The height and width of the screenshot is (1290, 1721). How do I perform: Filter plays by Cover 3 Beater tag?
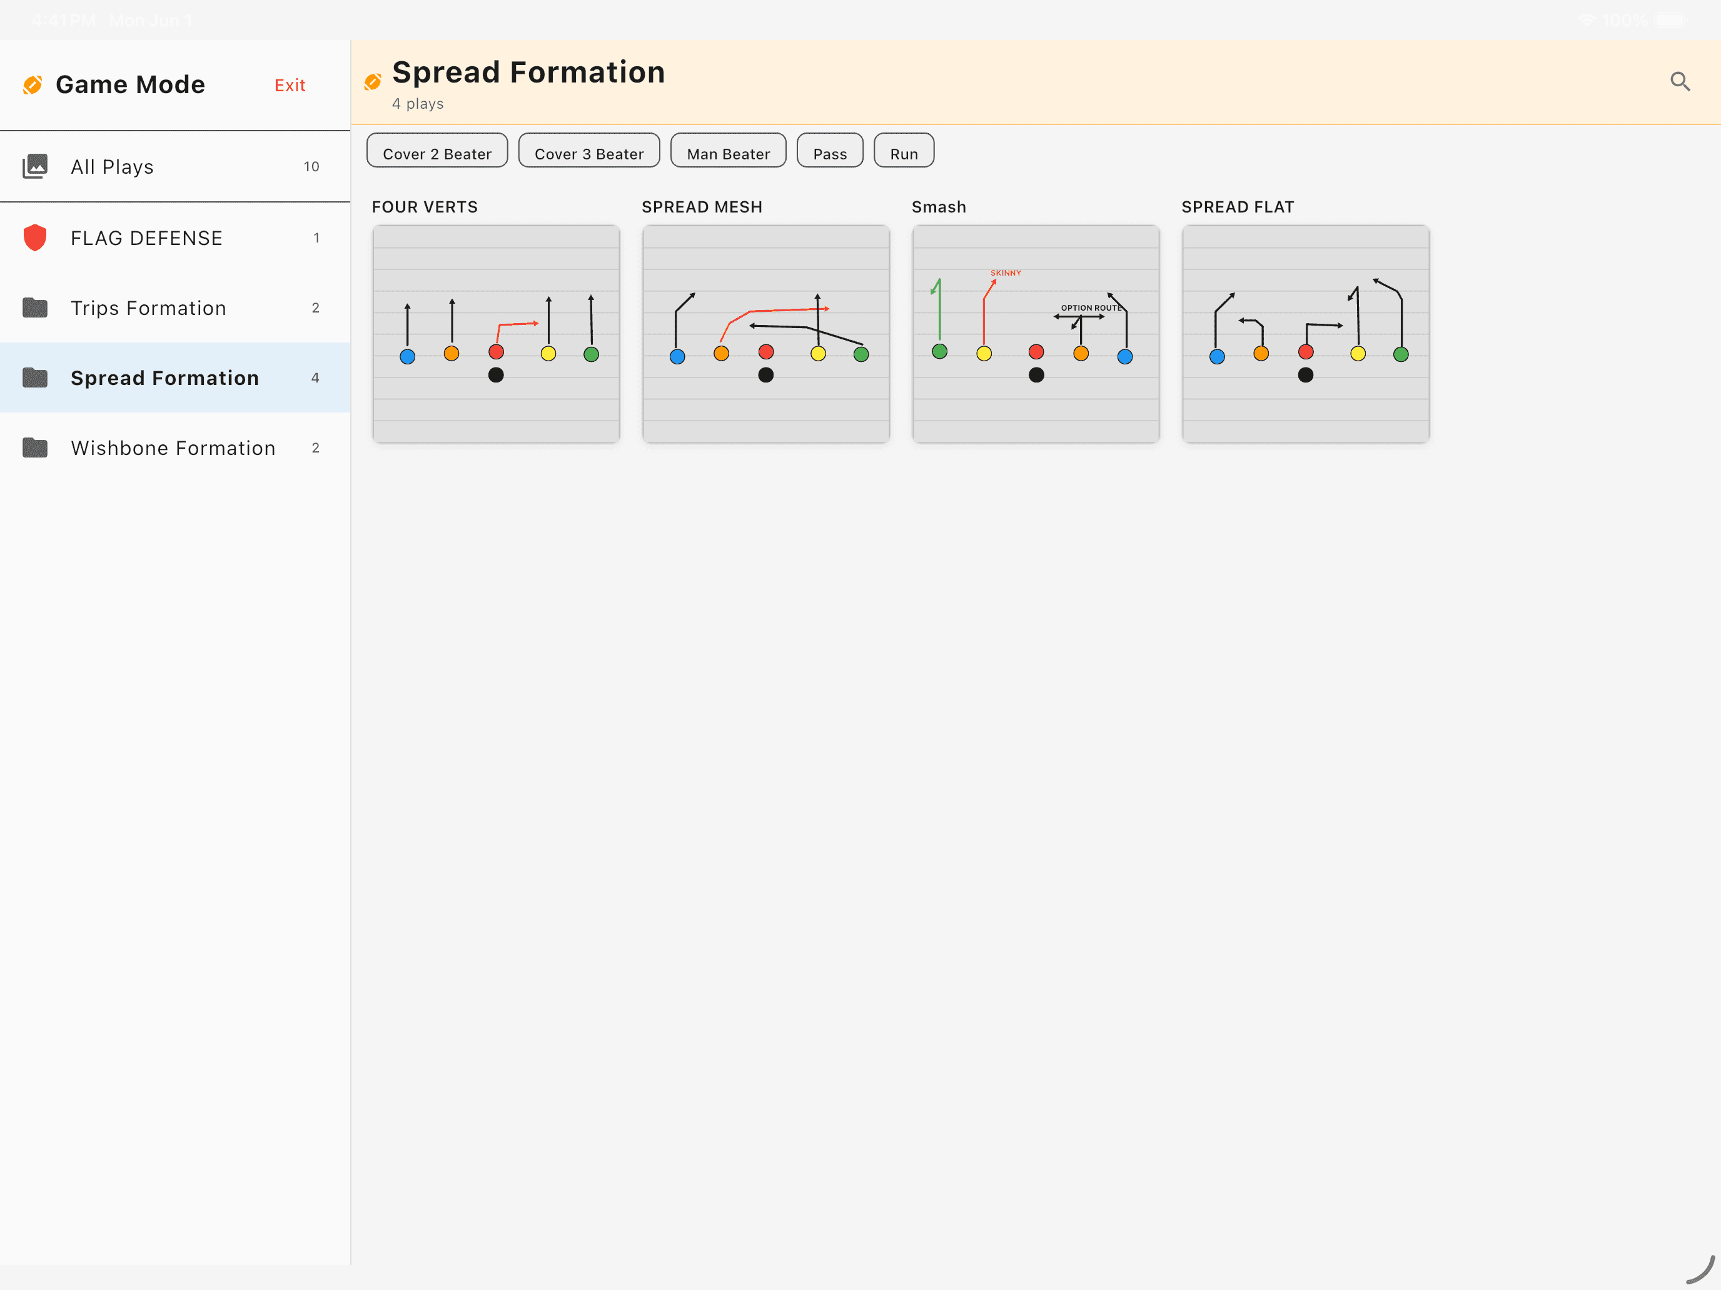pos(589,151)
